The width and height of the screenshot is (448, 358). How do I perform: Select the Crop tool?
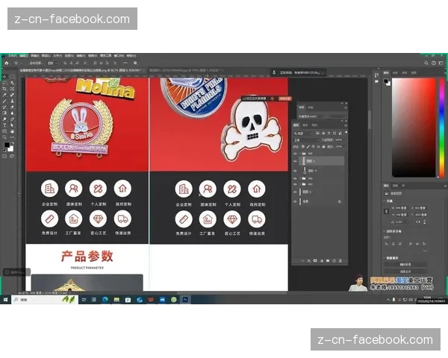click(5, 89)
